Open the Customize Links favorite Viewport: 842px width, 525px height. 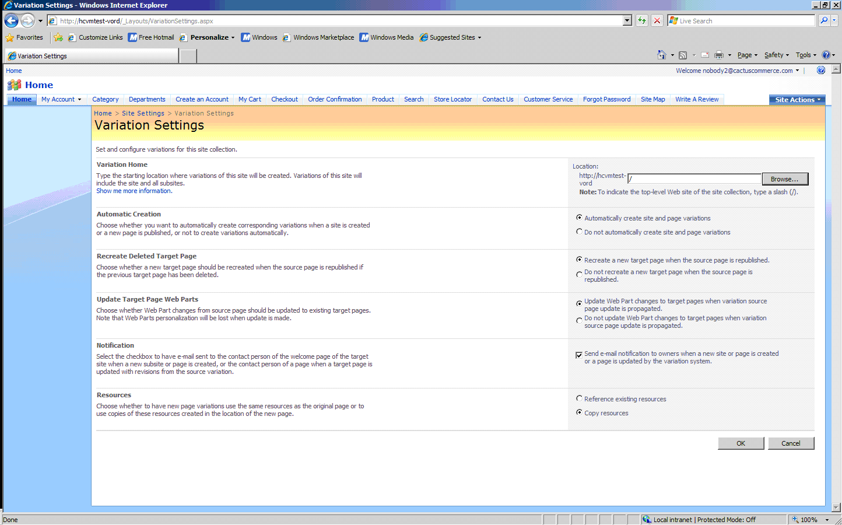tap(96, 37)
